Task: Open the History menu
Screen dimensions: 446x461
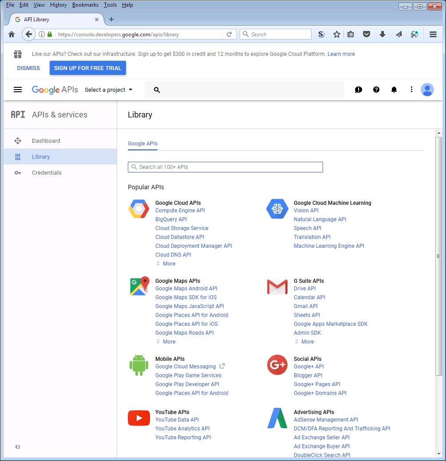Action: click(x=58, y=5)
